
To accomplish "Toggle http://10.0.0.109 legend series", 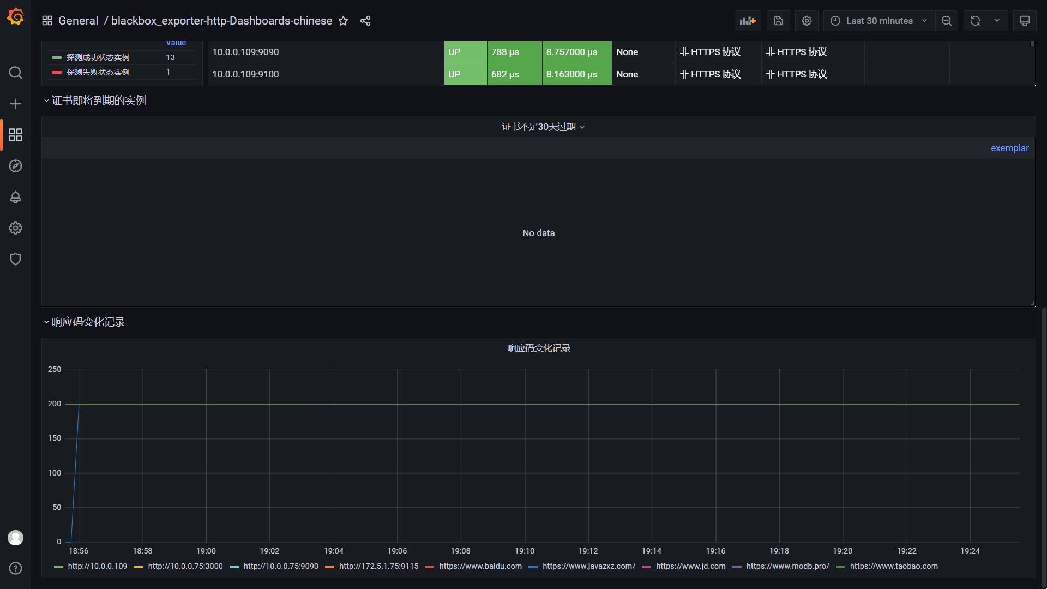I will (x=97, y=566).
